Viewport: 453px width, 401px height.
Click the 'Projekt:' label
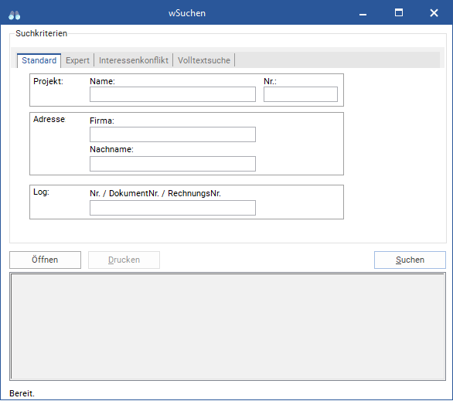click(x=48, y=81)
